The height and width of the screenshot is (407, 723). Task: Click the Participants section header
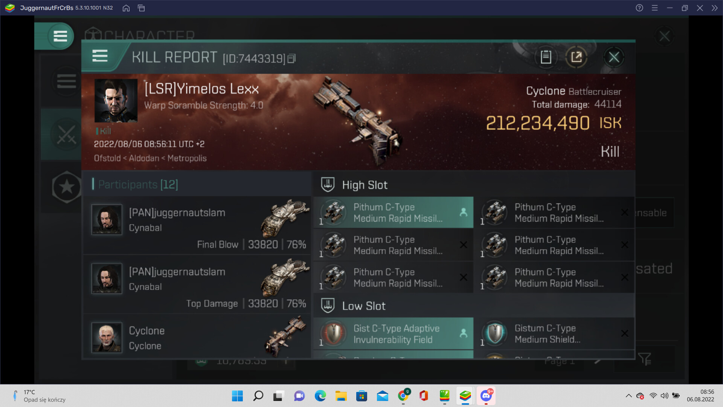[138, 185]
